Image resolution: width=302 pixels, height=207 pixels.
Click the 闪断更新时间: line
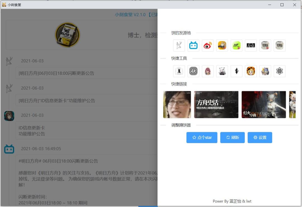coord(32,197)
